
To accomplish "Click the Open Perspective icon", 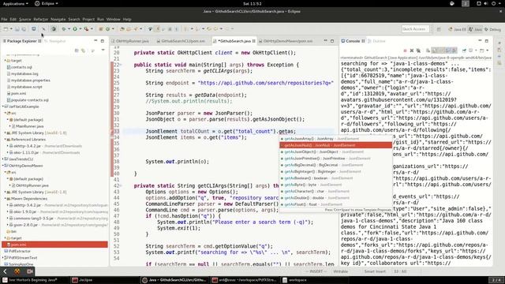I will coord(439,29).
